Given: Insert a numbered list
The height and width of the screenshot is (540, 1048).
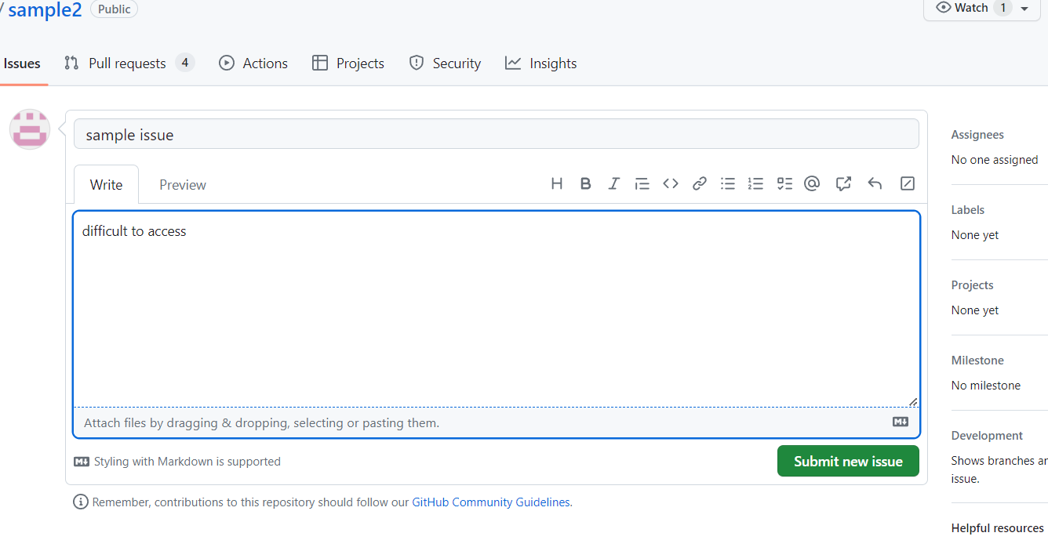Looking at the screenshot, I should [x=755, y=183].
